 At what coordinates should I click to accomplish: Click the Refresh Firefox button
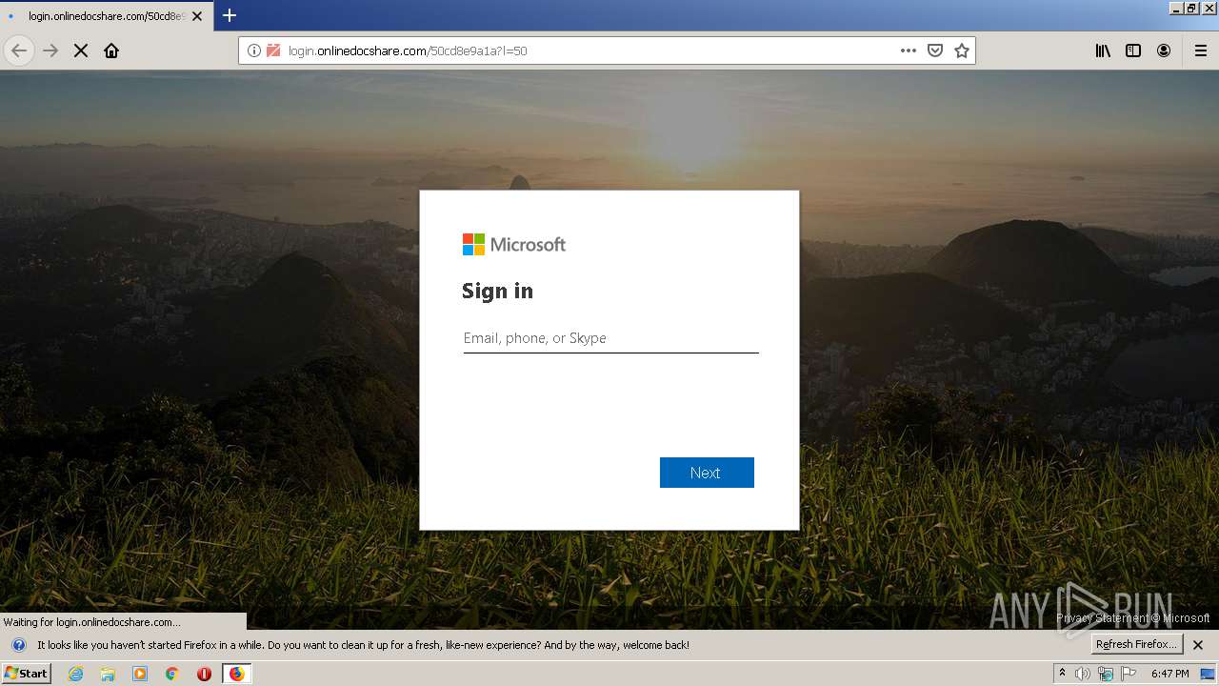pyautogui.click(x=1137, y=645)
